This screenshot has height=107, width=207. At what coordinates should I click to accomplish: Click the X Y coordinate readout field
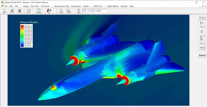(x=95, y=11)
